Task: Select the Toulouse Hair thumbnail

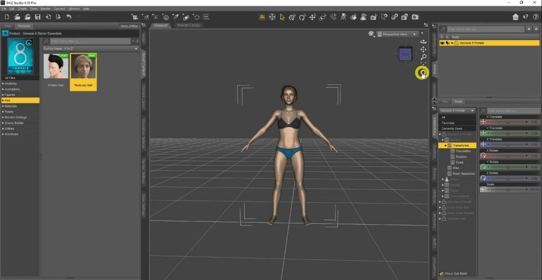Action: coord(83,67)
